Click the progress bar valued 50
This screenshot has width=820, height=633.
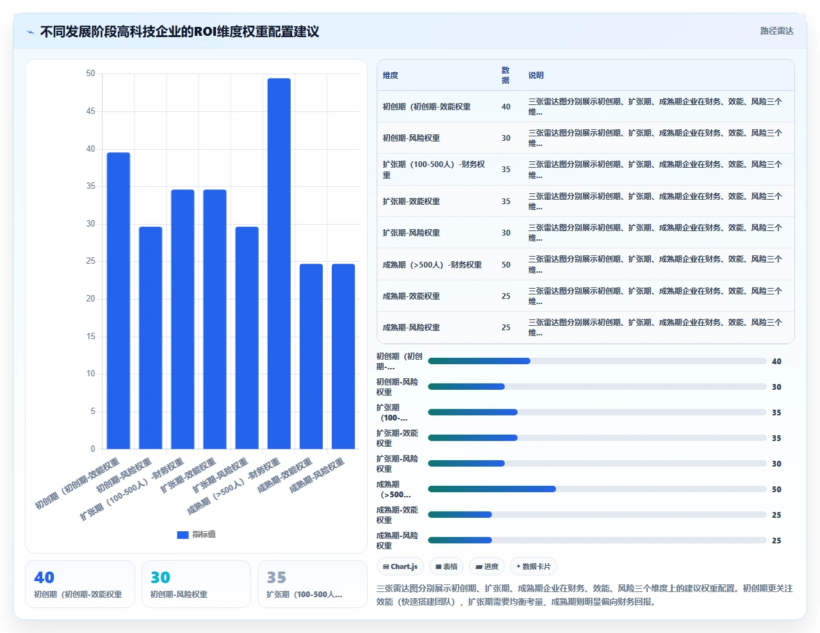[x=597, y=489]
